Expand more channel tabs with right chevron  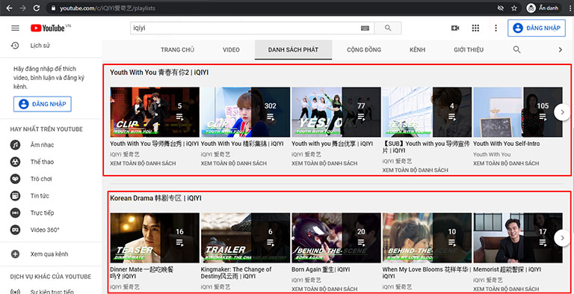560,50
